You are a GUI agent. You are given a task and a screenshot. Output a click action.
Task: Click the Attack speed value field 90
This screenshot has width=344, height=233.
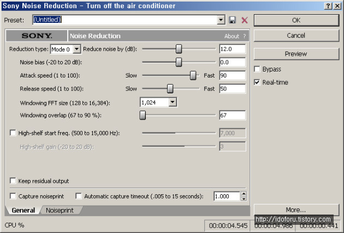click(233, 75)
